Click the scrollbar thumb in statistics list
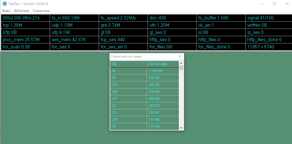This screenshot has height=144, width=292. tap(181, 68)
